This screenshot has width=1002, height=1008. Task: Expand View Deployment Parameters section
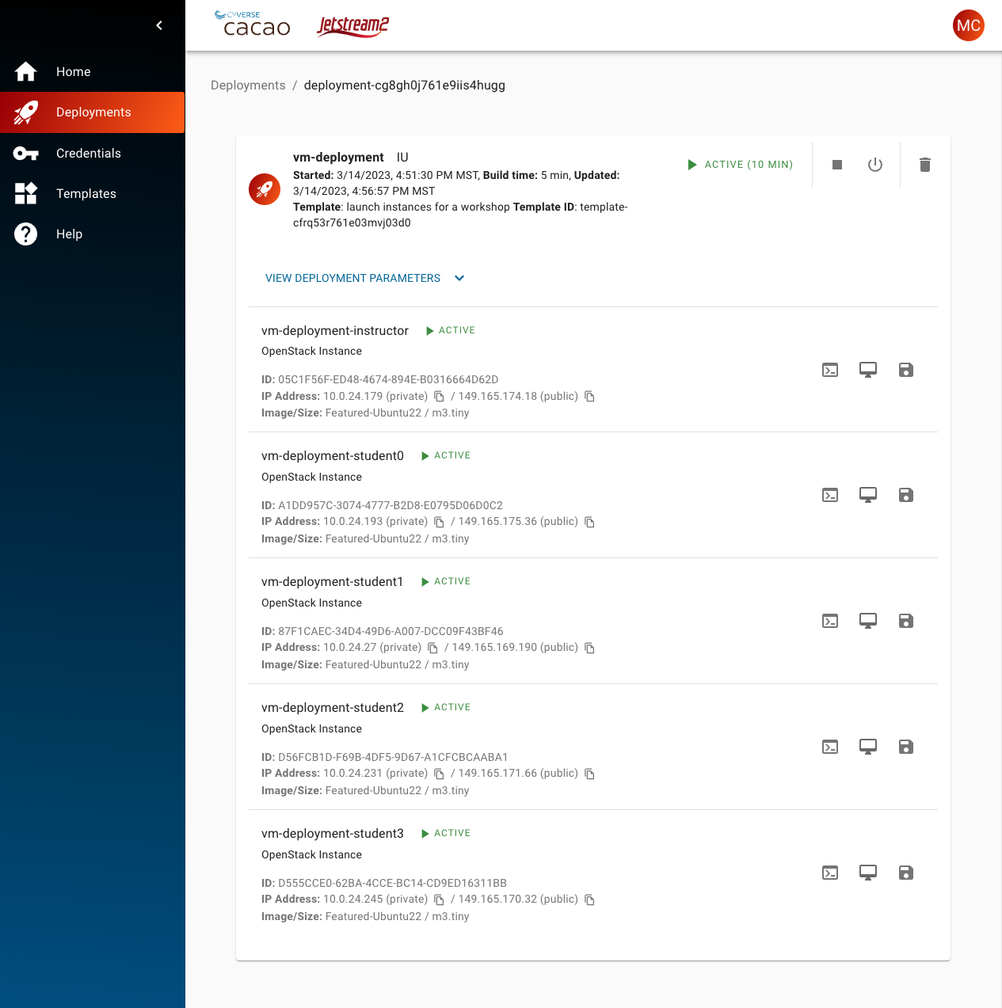coord(364,278)
